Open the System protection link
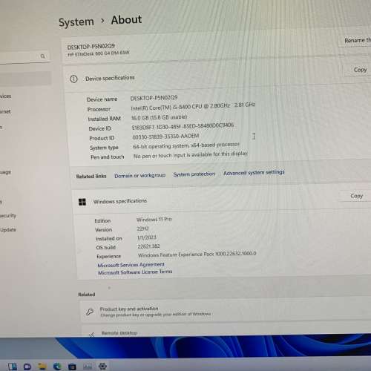Screen dimensions: 371x371 194,174
